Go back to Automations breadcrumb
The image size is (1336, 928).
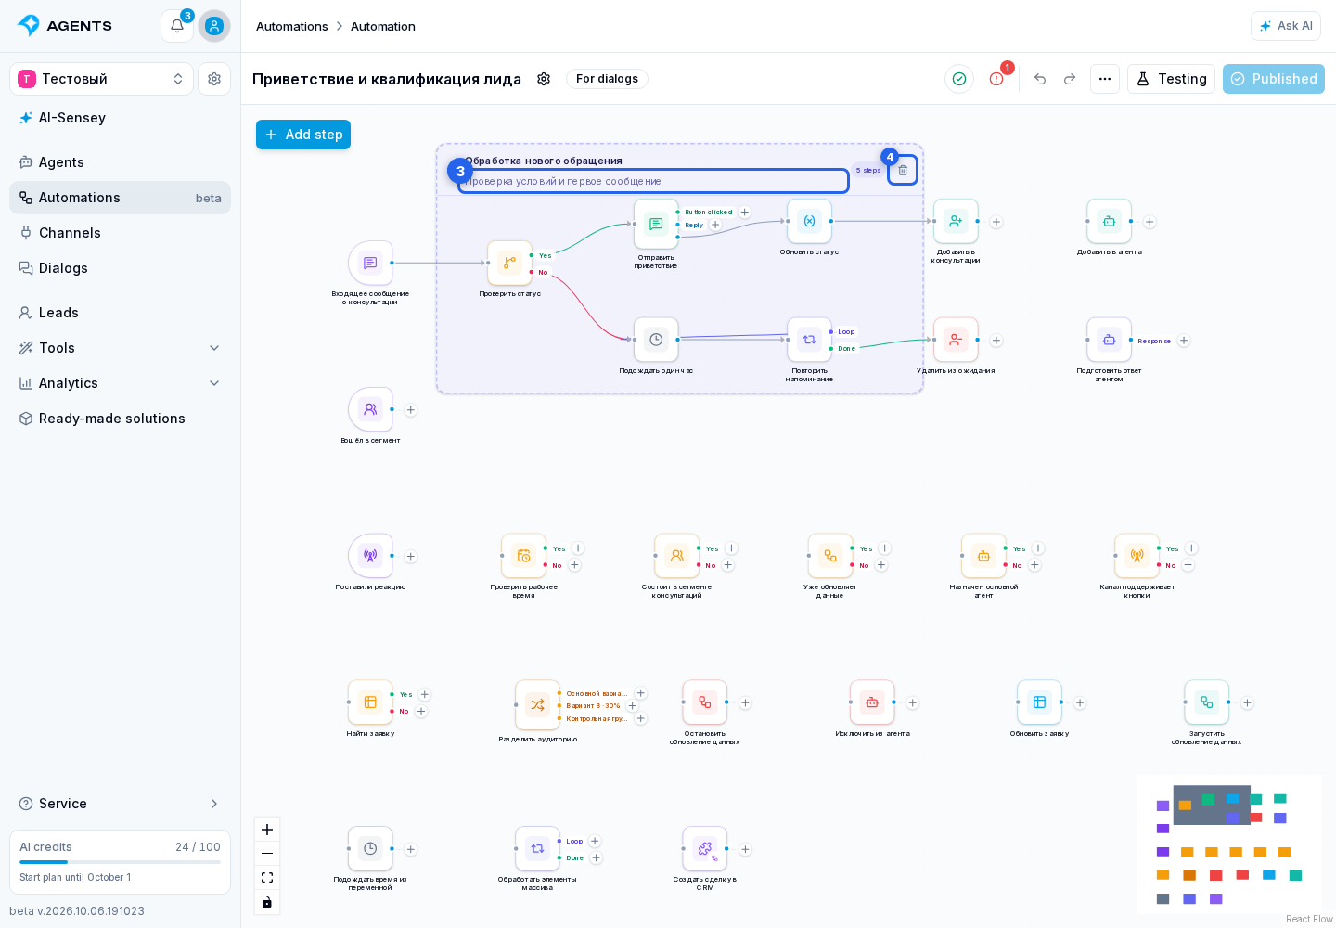pos(292,26)
